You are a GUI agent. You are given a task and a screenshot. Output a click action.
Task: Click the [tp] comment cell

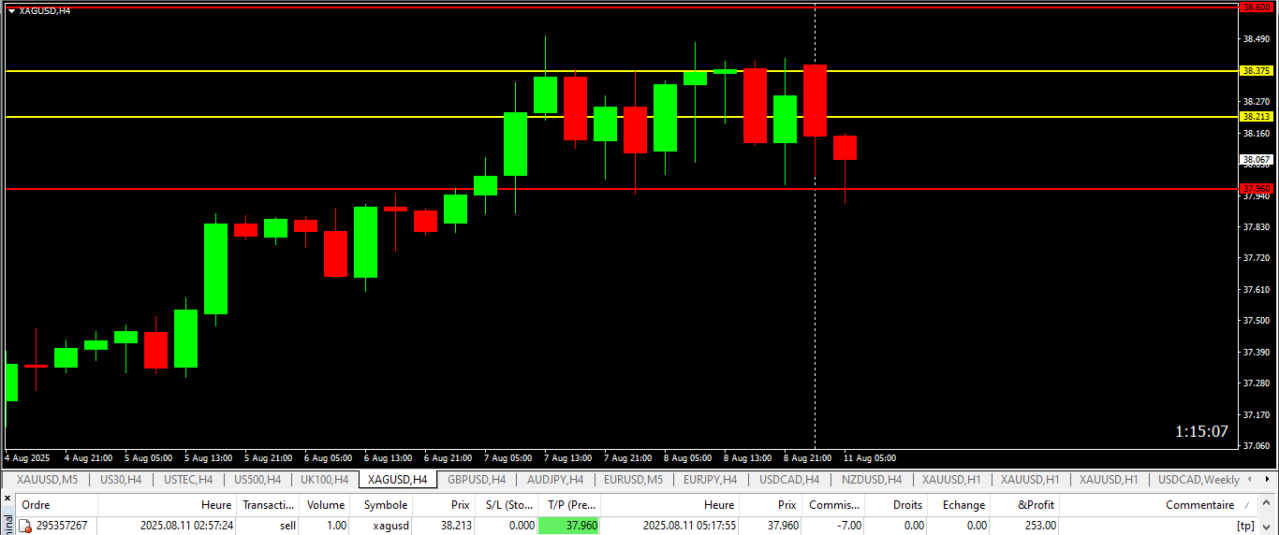point(1245,526)
